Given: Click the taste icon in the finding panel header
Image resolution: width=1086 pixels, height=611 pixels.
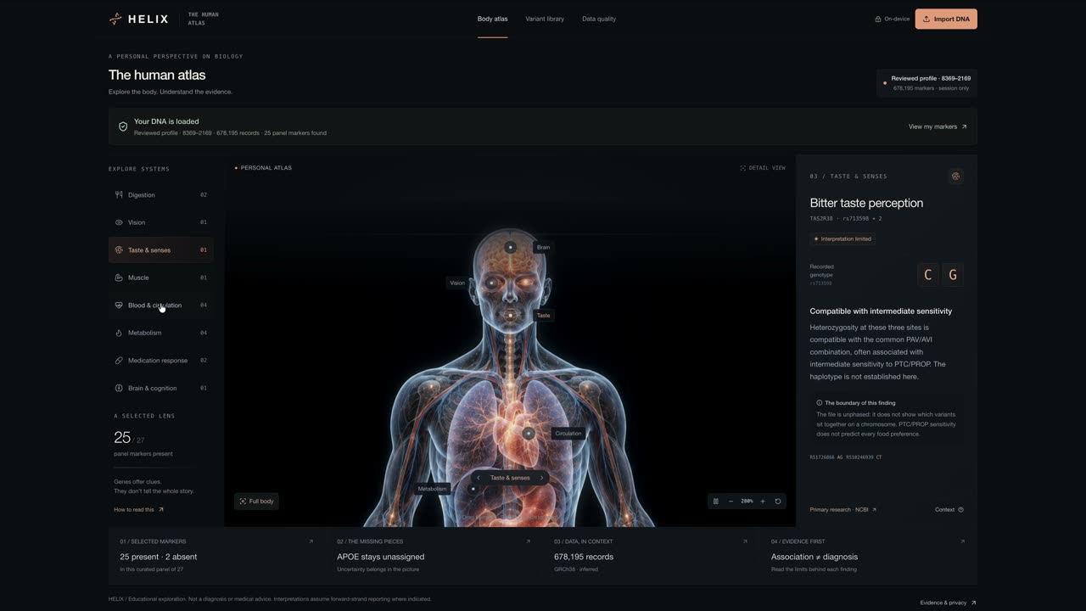Looking at the screenshot, I should [x=955, y=177].
